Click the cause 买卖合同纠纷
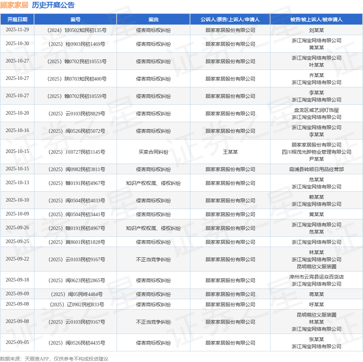363x362 pixels. [153, 152]
